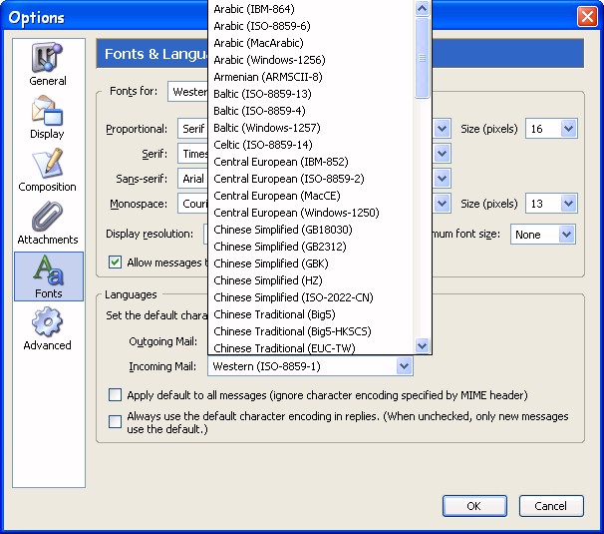Screen dimensions: 604x534
Task: Close the Options window
Action: pyautogui.click(x=587, y=17)
